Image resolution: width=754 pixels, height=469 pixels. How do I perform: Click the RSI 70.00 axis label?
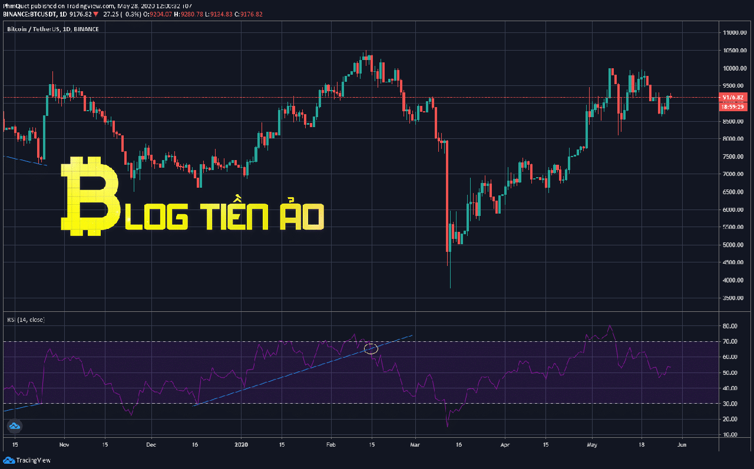pyautogui.click(x=731, y=341)
